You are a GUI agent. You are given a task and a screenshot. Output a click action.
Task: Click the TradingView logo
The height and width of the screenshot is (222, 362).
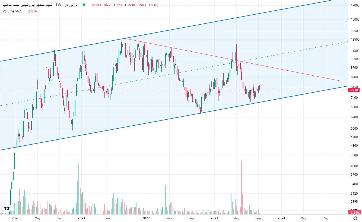click(x=7, y=209)
